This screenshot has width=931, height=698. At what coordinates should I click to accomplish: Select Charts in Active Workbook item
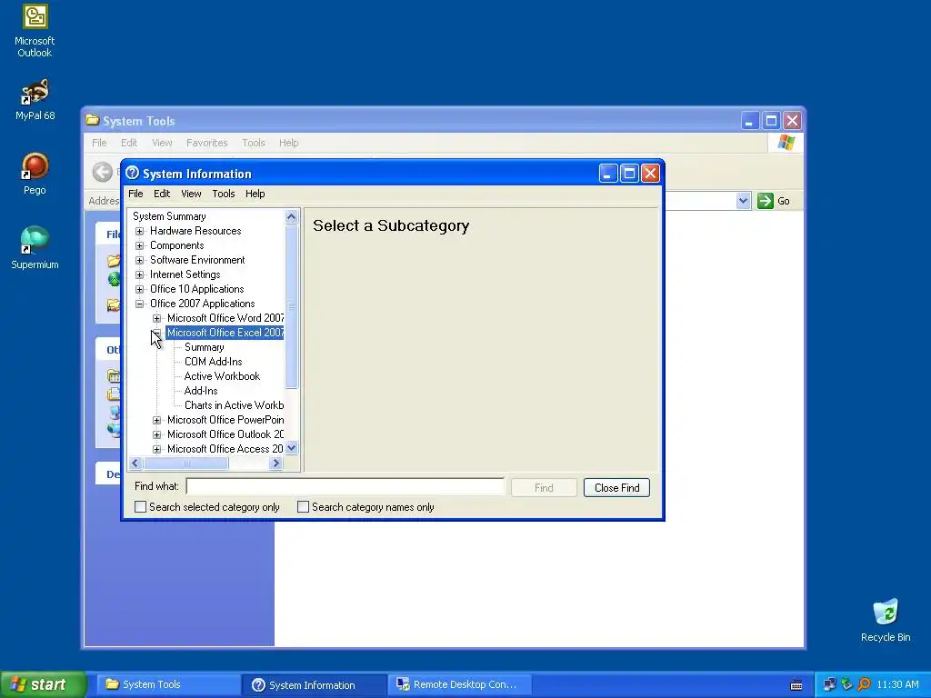234,405
